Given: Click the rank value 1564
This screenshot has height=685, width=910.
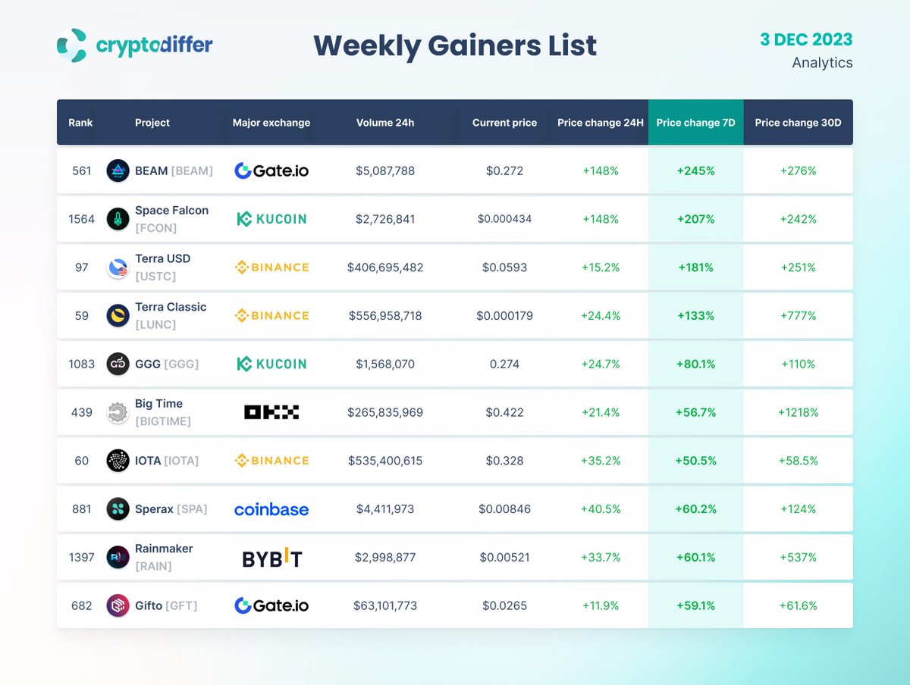Looking at the screenshot, I should pos(81,219).
